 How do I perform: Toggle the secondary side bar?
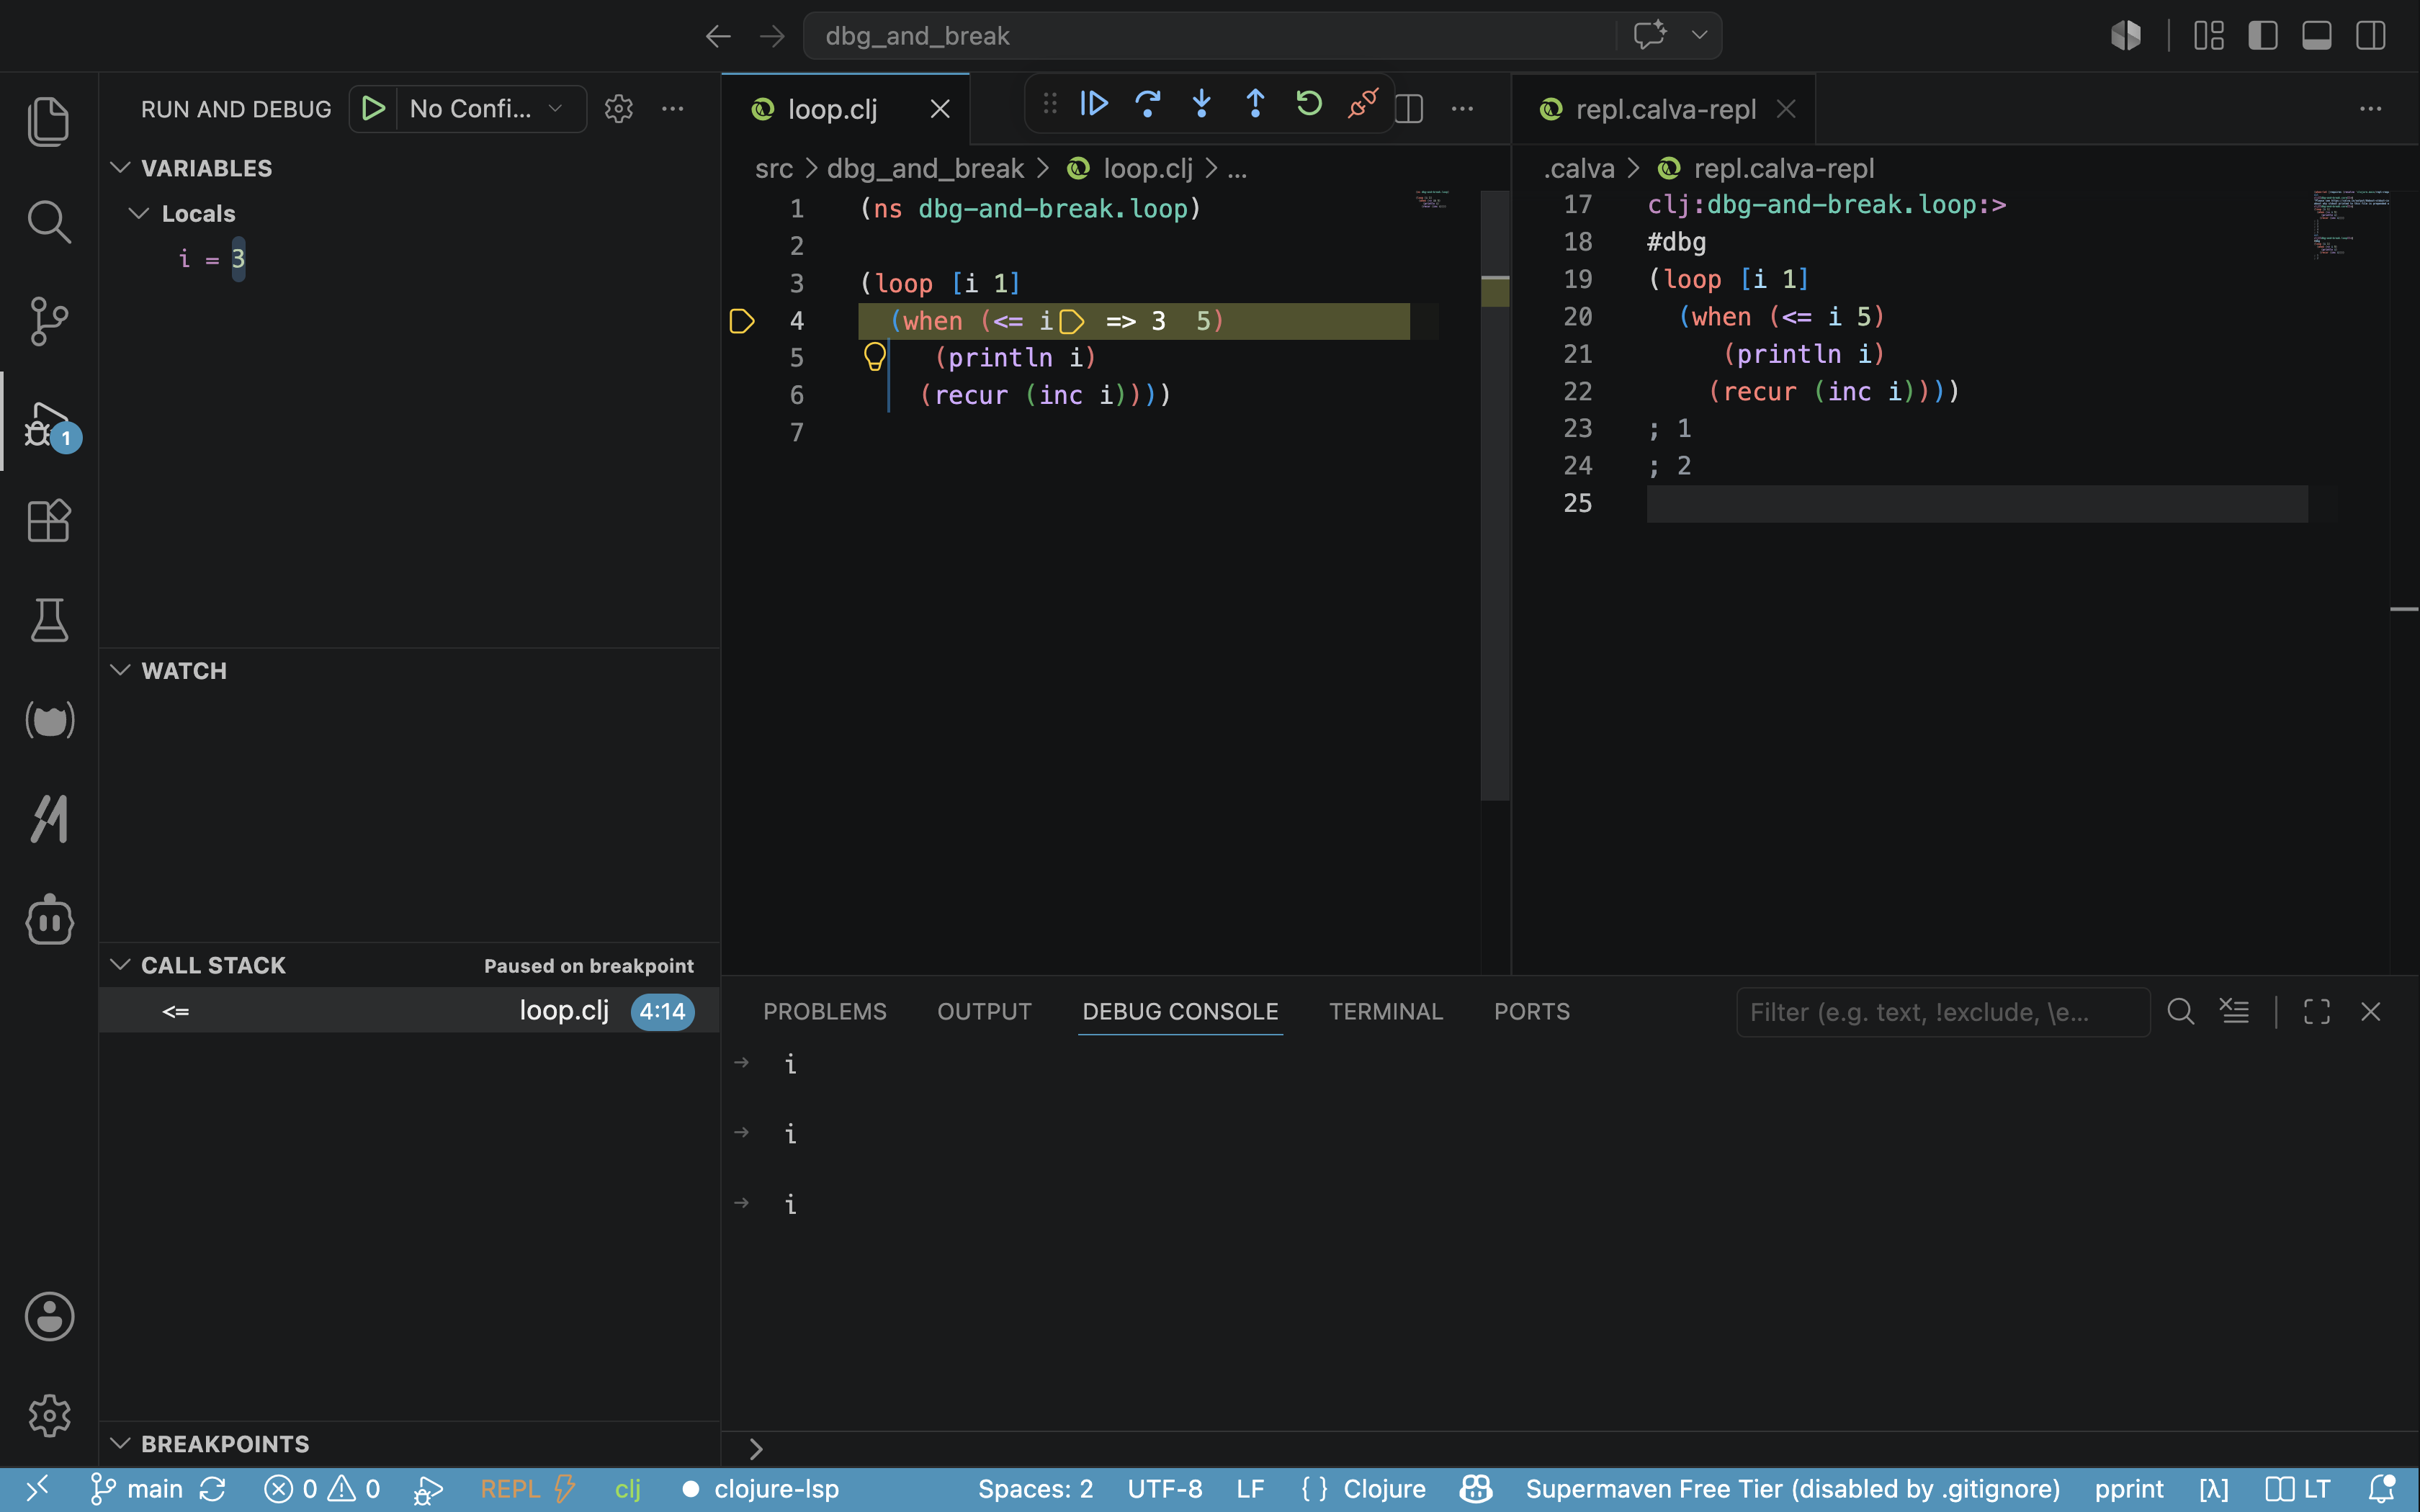(x=2371, y=36)
